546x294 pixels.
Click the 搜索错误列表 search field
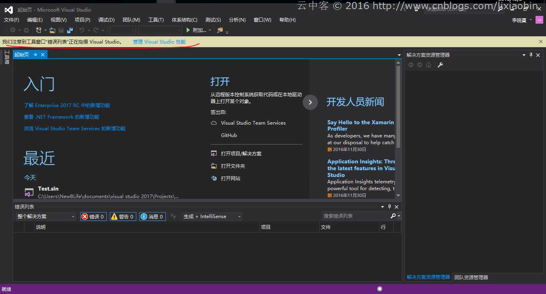(x=356, y=216)
